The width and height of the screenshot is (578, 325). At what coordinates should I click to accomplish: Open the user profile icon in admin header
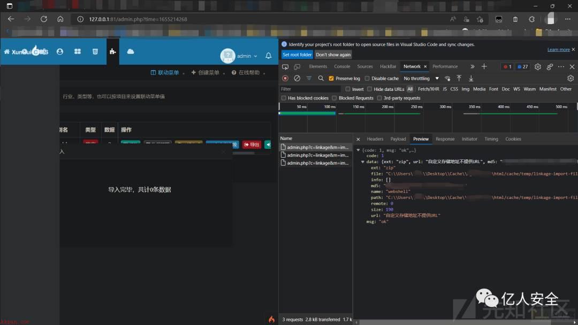[60, 51]
